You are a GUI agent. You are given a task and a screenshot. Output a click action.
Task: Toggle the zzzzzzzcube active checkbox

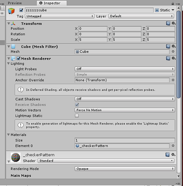(x=21, y=10)
